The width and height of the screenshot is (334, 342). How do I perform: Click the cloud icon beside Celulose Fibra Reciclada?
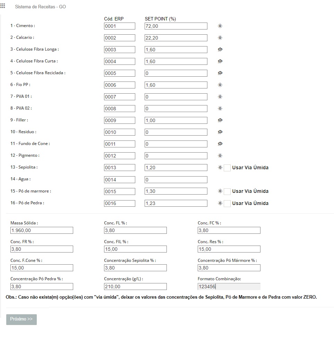[220, 73]
